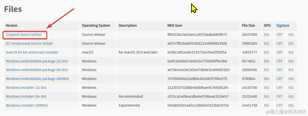This screenshot has width=308, height=116.
Task: Click Sigstore CRT for Windows installer (64-bit)
Action: click(x=280, y=96)
